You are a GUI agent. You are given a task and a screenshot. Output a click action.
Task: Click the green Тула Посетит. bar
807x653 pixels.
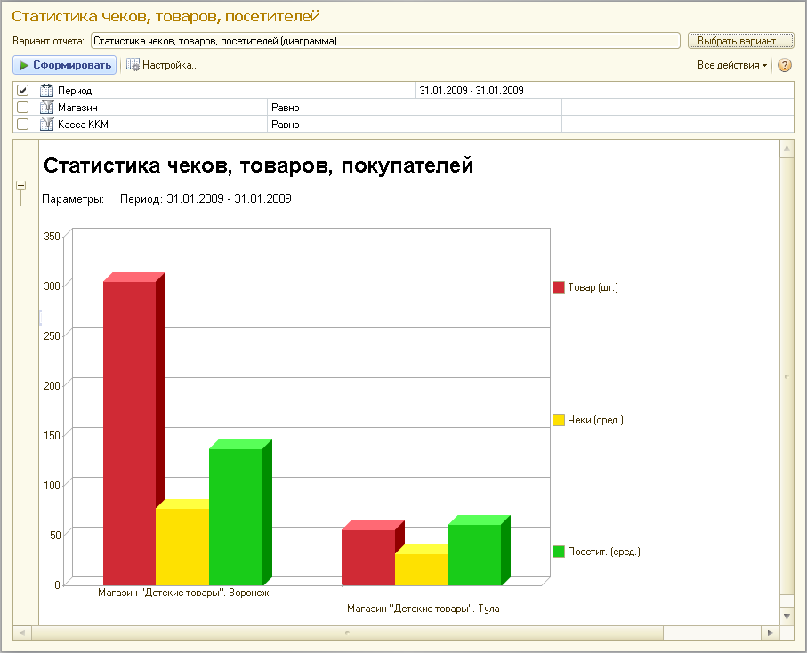tap(474, 555)
